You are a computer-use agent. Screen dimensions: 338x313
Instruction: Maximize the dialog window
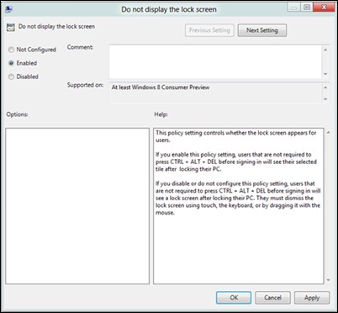(x=307, y=8)
